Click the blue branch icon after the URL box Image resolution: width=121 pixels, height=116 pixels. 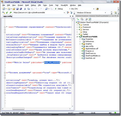tap(71, 13)
